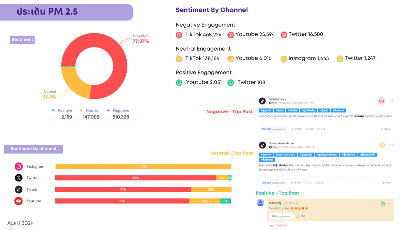Open the duckdarknews account name link
The image size is (402, 230).
tap(277, 99)
